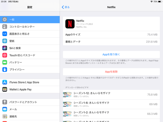Tap the 連絡先 contacts icon
This screenshot has width=163, height=122.
[5, 116]
